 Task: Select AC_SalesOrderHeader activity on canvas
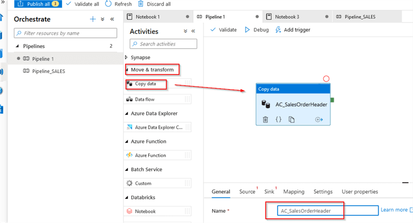[293, 104]
